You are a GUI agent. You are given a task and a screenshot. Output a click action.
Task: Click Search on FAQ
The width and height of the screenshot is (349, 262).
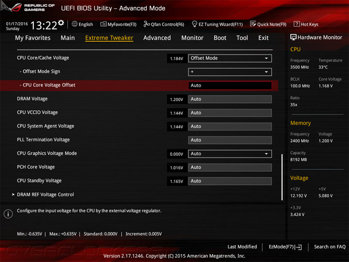tap(330, 246)
